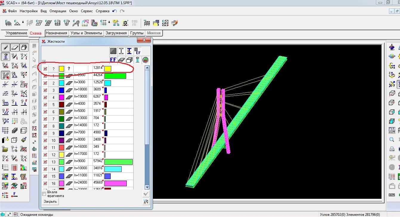This screenshot has height=217, width=400.
Task: Toggle checkbox for stiffness row 13
Action: pos(45,162)
